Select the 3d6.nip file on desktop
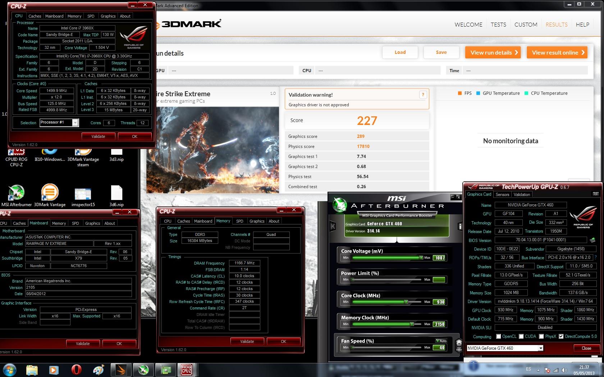This screenshot has width=604, height=377. [x=116, y=196]
